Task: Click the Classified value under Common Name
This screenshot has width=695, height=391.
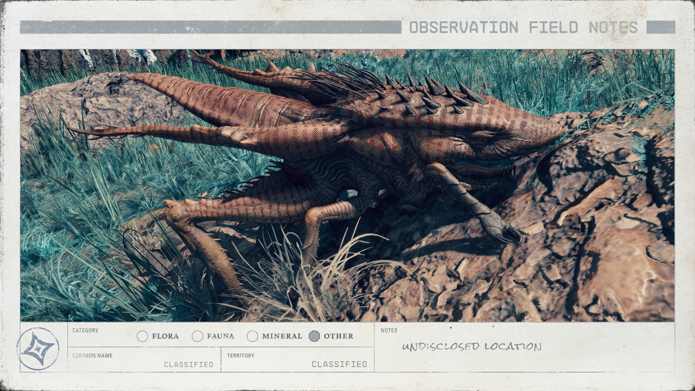Action: [189, 365]
